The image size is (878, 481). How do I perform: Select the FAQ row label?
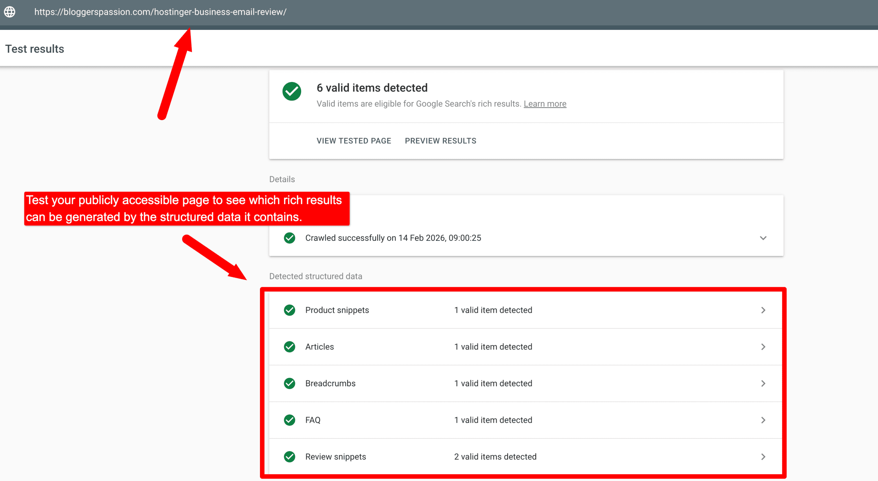pos(313,420)
